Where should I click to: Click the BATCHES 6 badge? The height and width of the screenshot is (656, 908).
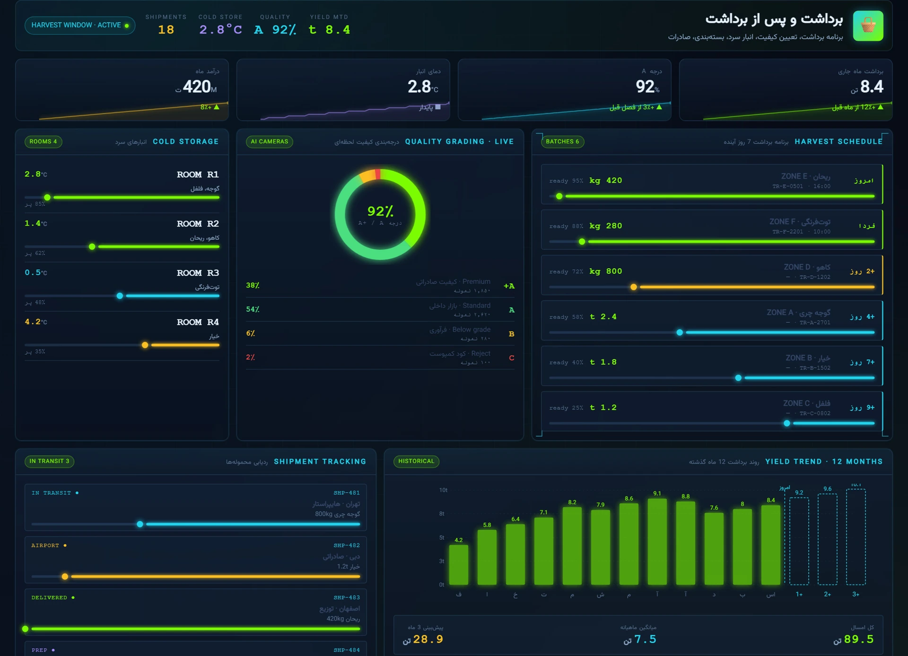pos(562,141)
